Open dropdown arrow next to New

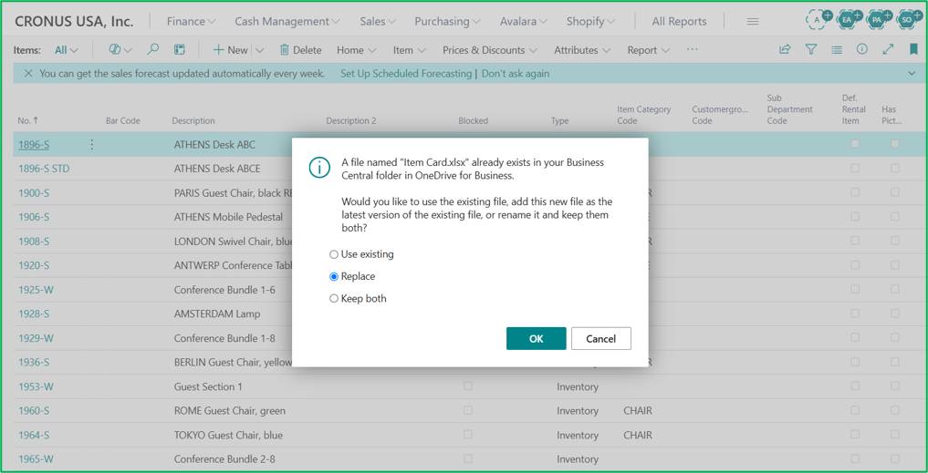(x=259, y=50)
